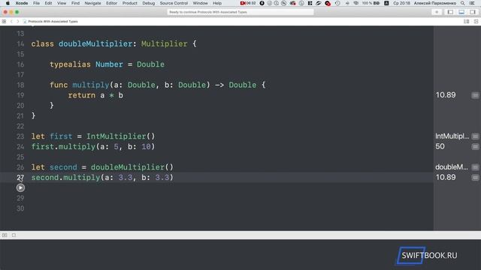This screenshot has width=481, height=270.
Task: Show quick look for line 27 result
Action: click(x=475, y=178)
